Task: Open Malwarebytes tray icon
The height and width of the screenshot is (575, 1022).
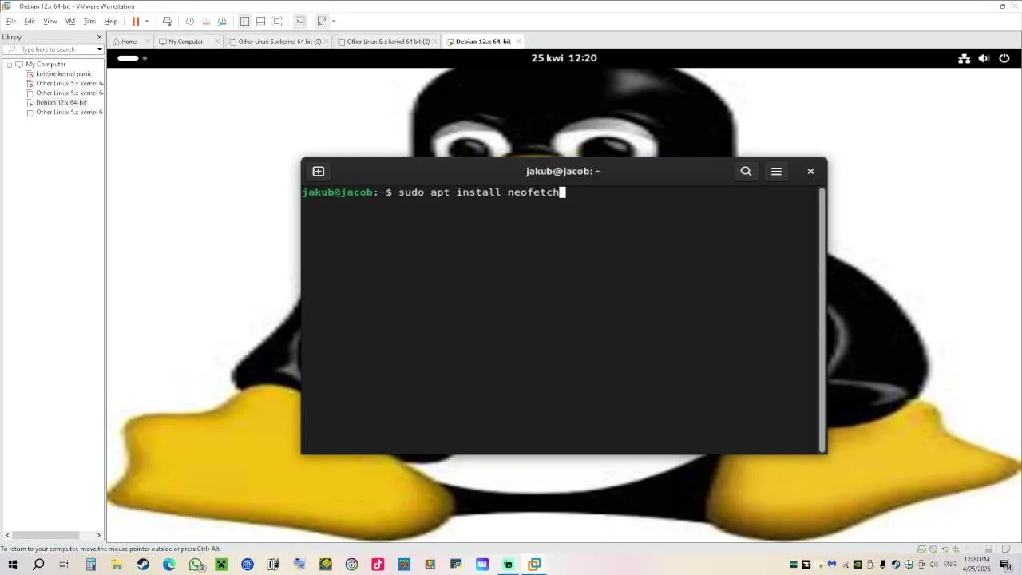Action: click(x=832, y=565)
